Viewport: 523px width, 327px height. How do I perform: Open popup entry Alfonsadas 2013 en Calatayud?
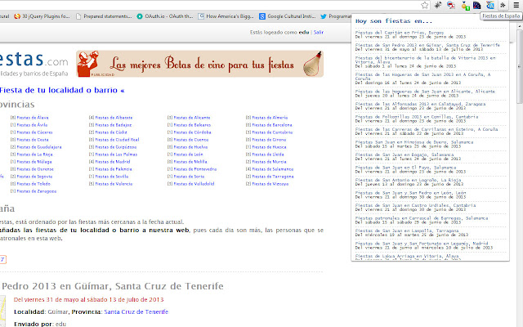click(420, 104)
